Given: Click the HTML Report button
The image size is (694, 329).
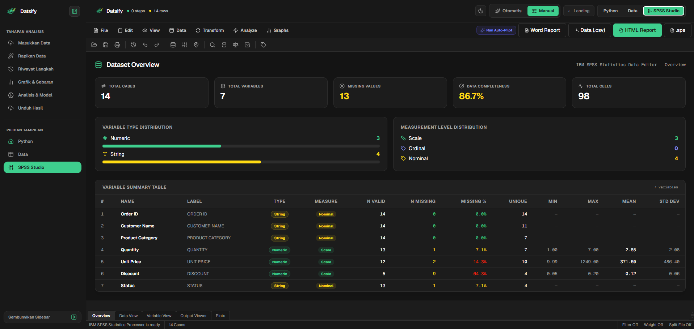Looking at the screenshot, I should pyautogui.click(x=637, y=30).
